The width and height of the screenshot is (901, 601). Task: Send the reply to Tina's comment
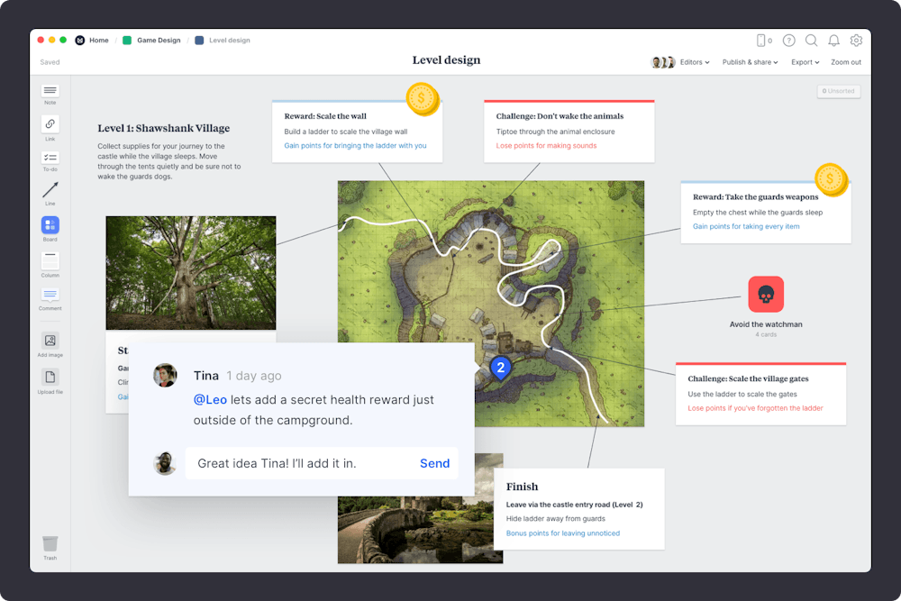tap(435, 463)
